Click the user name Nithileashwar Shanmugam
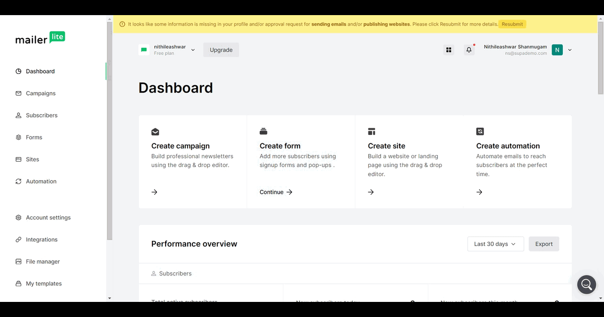 (x=515, y=47)
